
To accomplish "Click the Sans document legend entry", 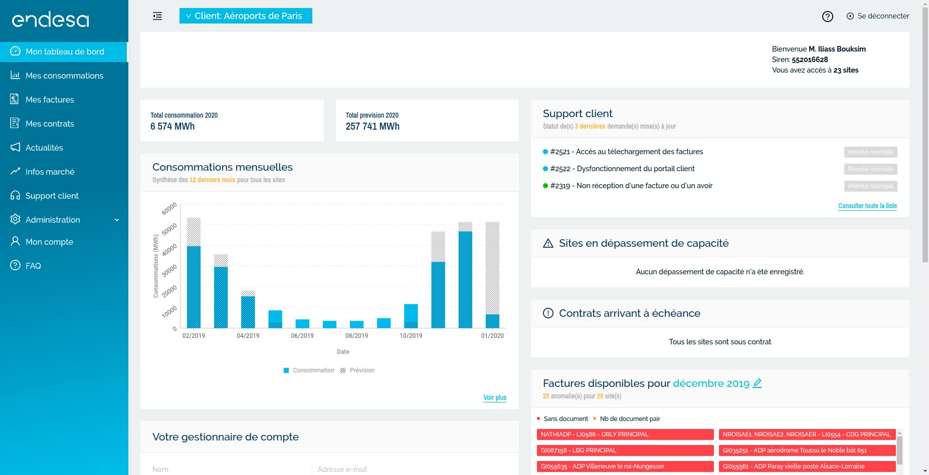I will tap(563, 419).
